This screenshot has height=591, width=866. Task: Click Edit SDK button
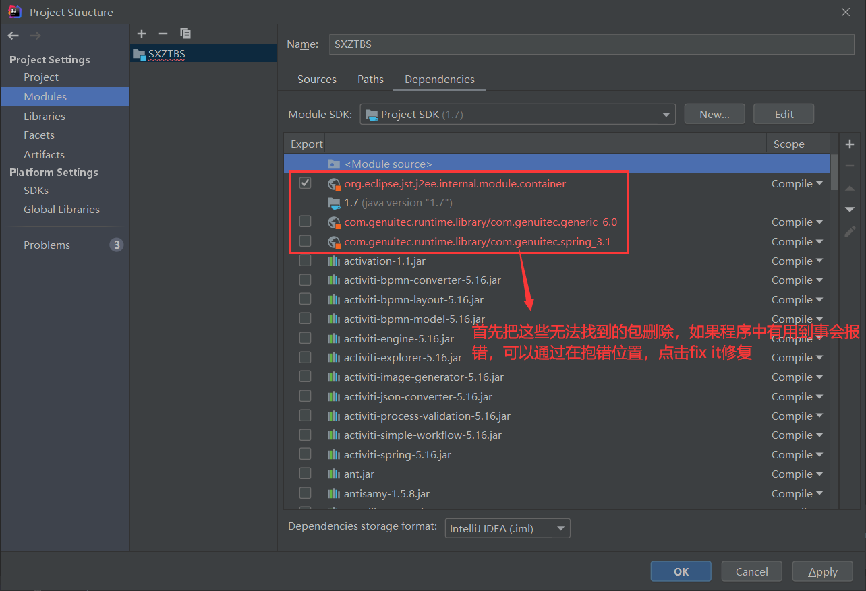point(784,114)
